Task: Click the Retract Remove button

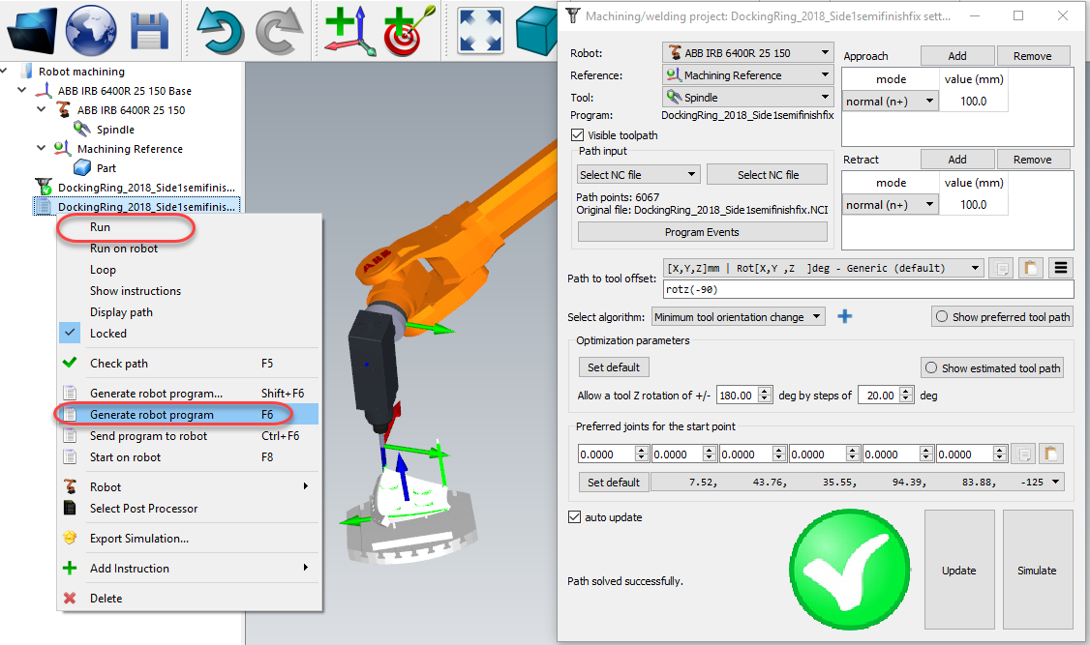Action: tap(1032, 159)
